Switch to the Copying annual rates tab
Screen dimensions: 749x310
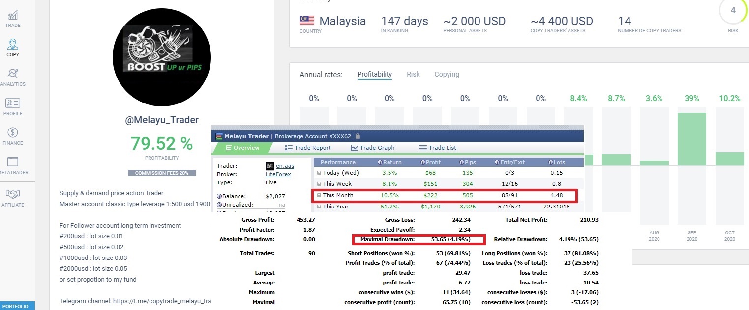pos(447,74)
